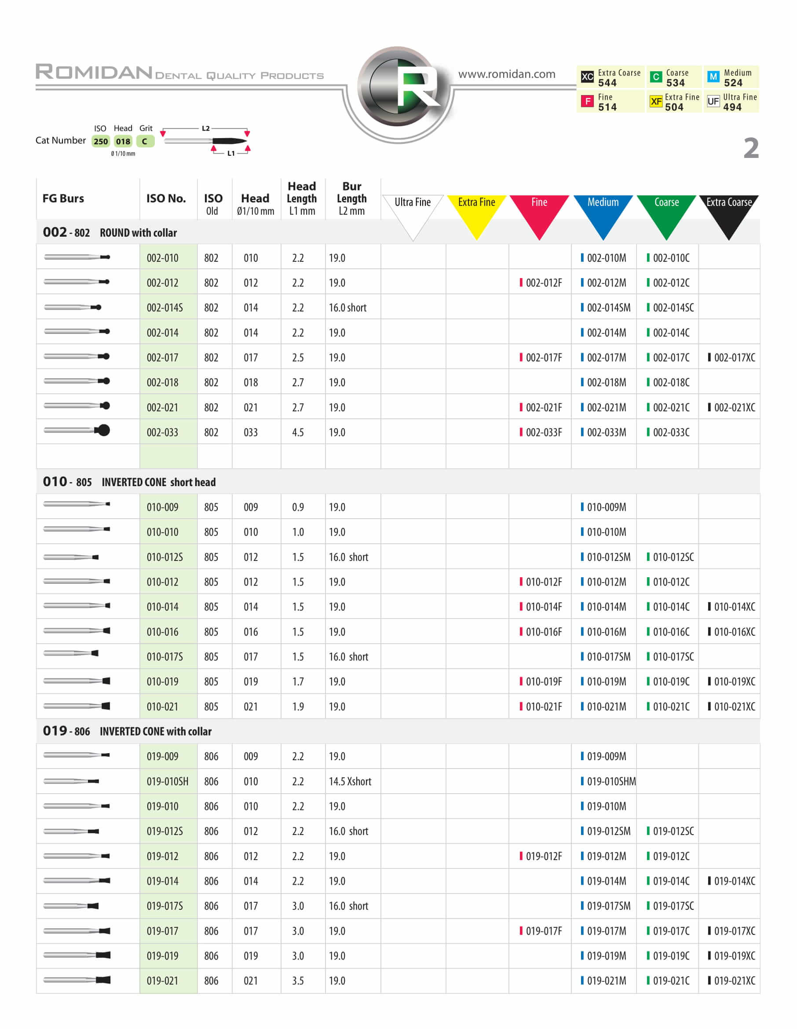The width and height of the screenshot is (797, 1029).
Task: Select the 16.0 short cell for 002-014S
Action: (347, 308)
